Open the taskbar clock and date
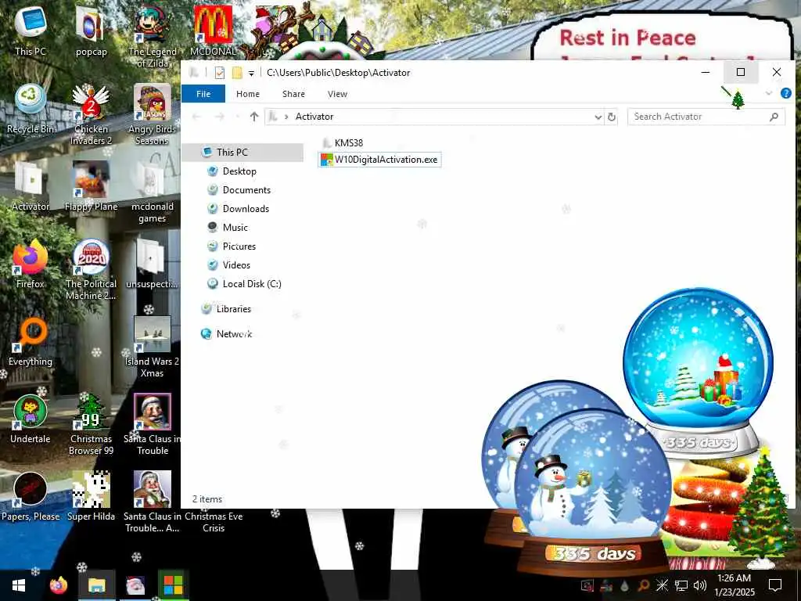 coord(734,585)
